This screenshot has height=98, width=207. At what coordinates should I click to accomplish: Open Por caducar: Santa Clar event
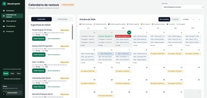tap(88, 83)
